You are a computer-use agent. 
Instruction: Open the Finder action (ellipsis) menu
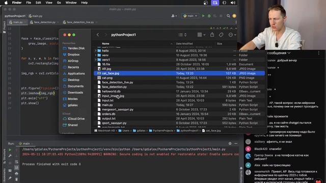pos(232,35)
